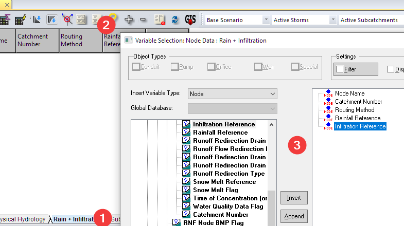This screenshot has height=226, width=404.
Task: Click the minus remove-row icon
Action: coord(143,20)
